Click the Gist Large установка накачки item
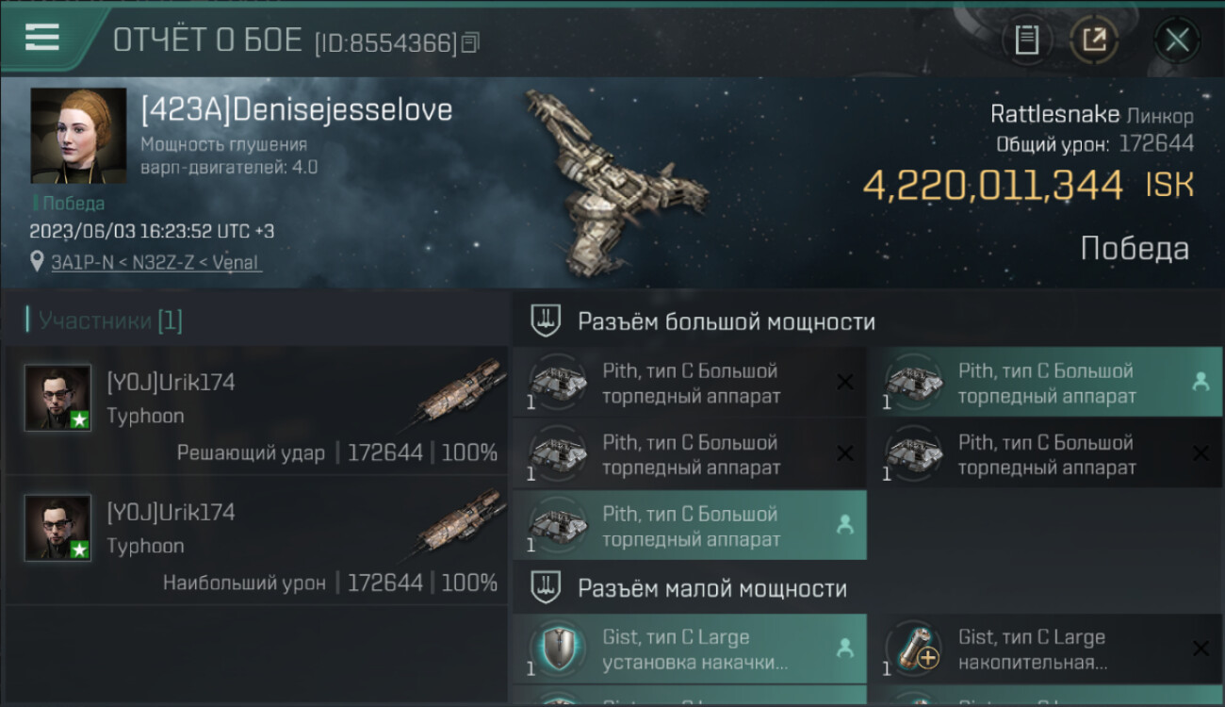The width and height of the screenshot is (1225, 707). [x=690, y=649]
